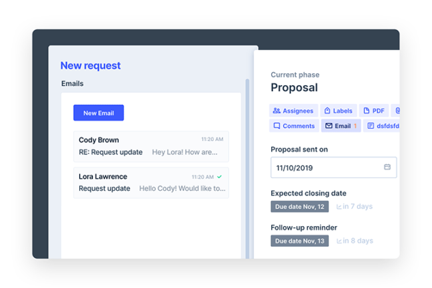The height and width of the screenshot is (288, 432).
Task: Click the green read checkmark on Lora's email
Action: 219,177
